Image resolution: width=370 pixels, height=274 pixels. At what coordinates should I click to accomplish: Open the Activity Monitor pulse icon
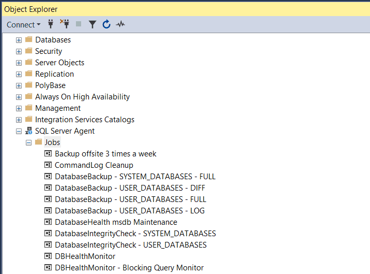(x=120, y=24)
